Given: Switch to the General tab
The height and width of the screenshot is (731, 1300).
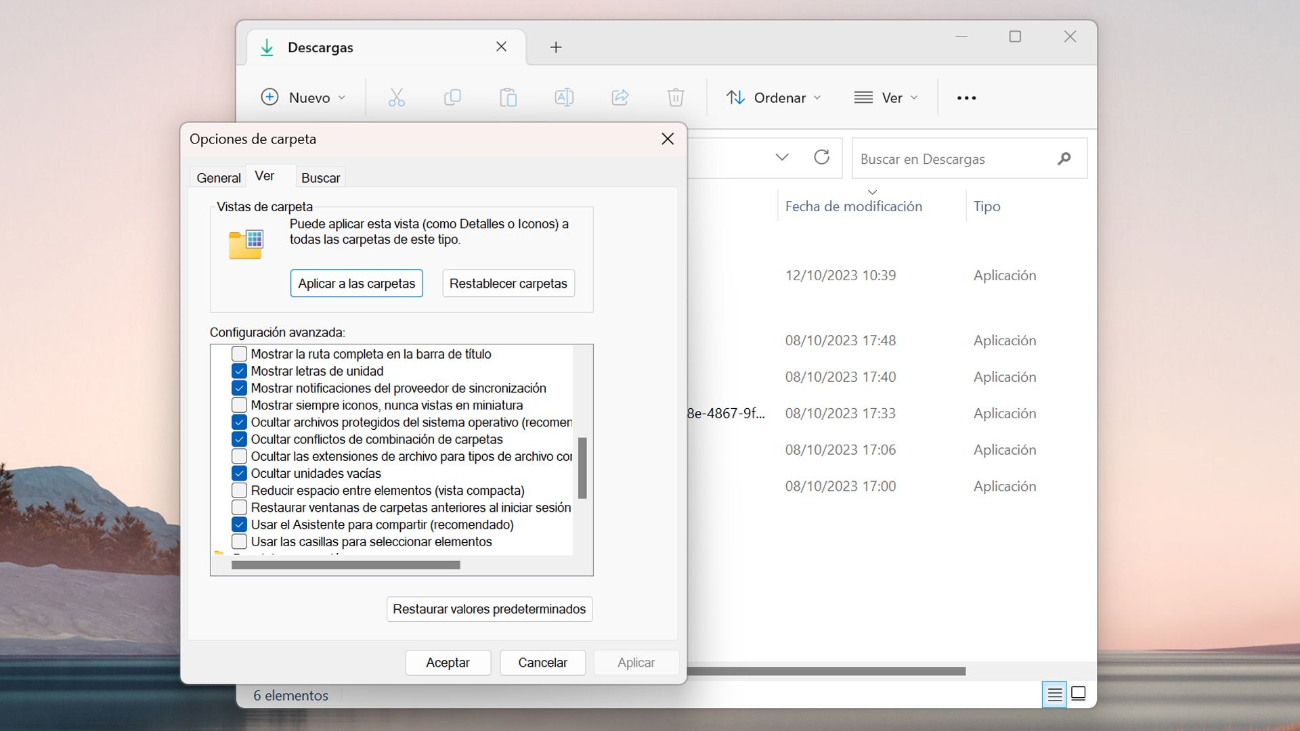Looking at the screenshot, I should pos(217,177).
